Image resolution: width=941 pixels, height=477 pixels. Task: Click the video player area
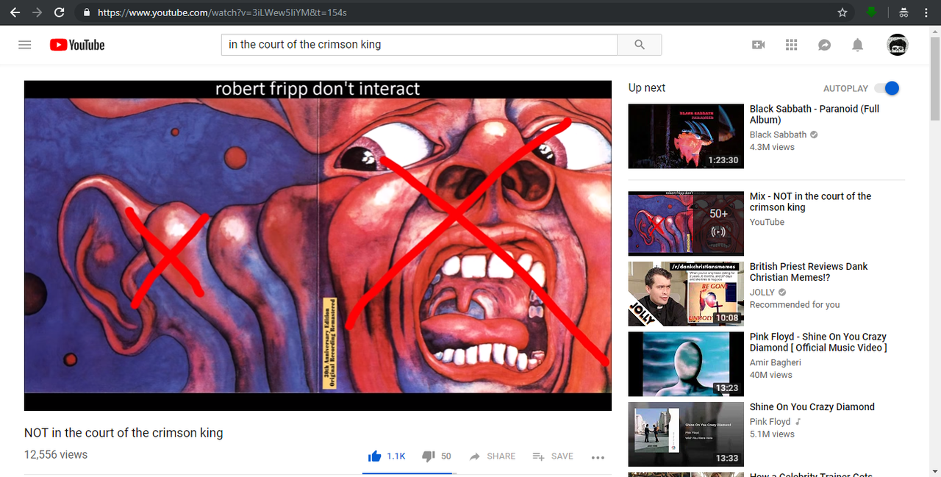pyautogui.click(x=318, y=245)
